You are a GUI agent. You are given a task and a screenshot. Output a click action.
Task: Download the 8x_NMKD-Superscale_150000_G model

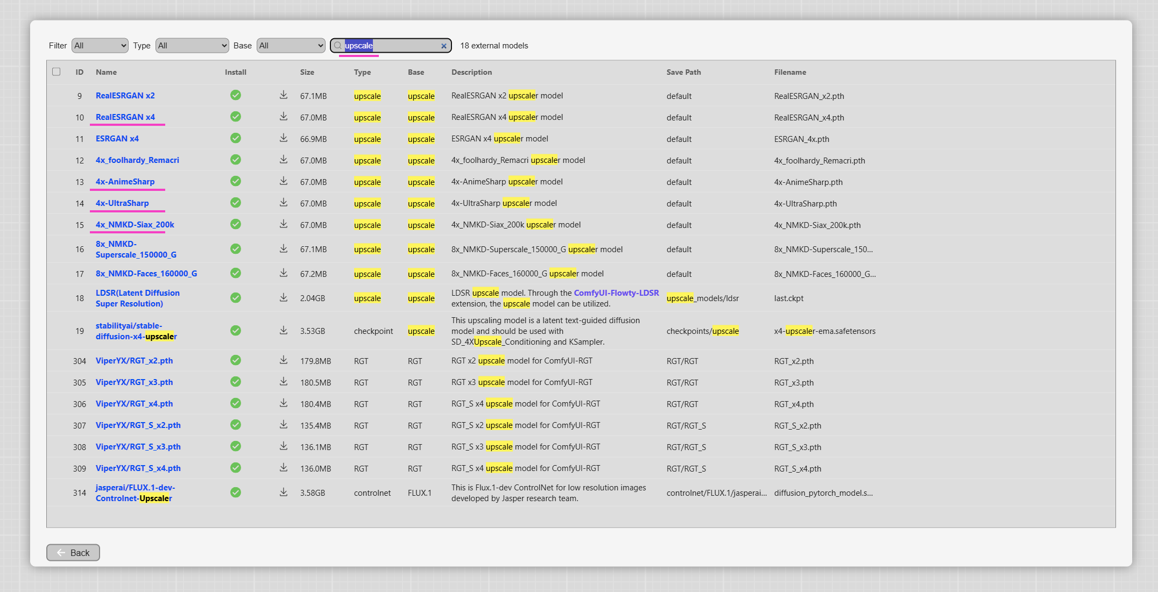284,249
